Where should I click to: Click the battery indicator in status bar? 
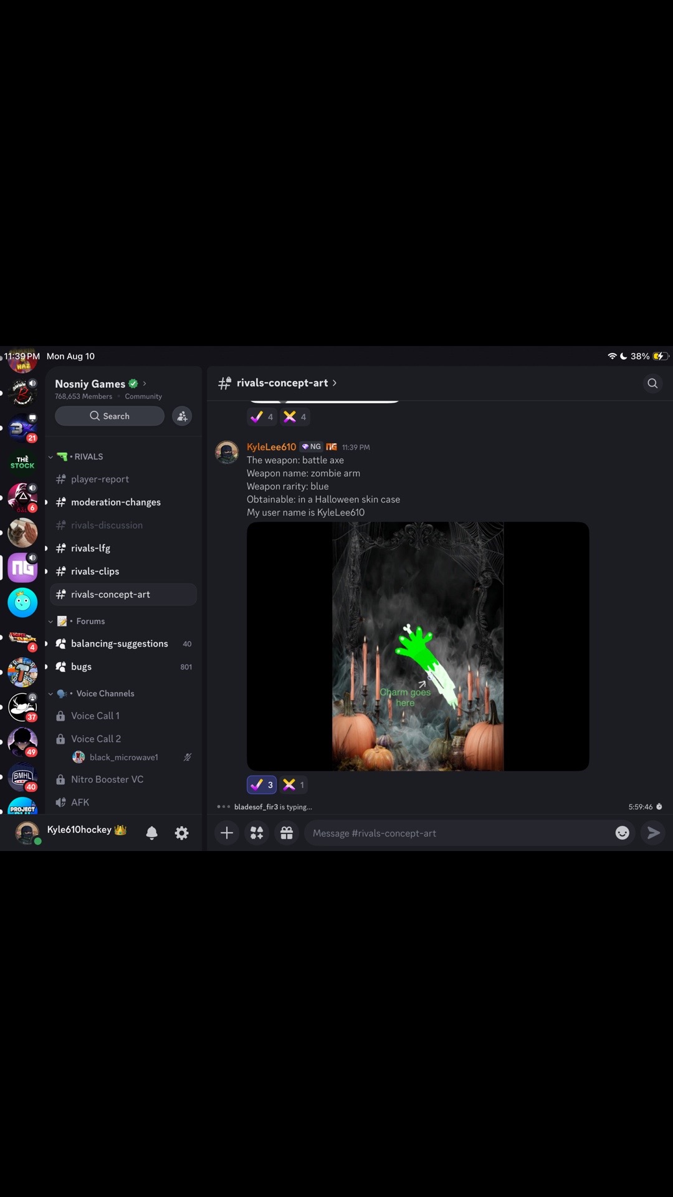point(661,356)
